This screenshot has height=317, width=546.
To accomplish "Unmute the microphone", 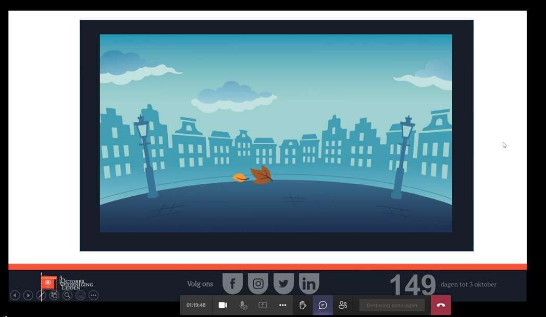I will (243, 305).
